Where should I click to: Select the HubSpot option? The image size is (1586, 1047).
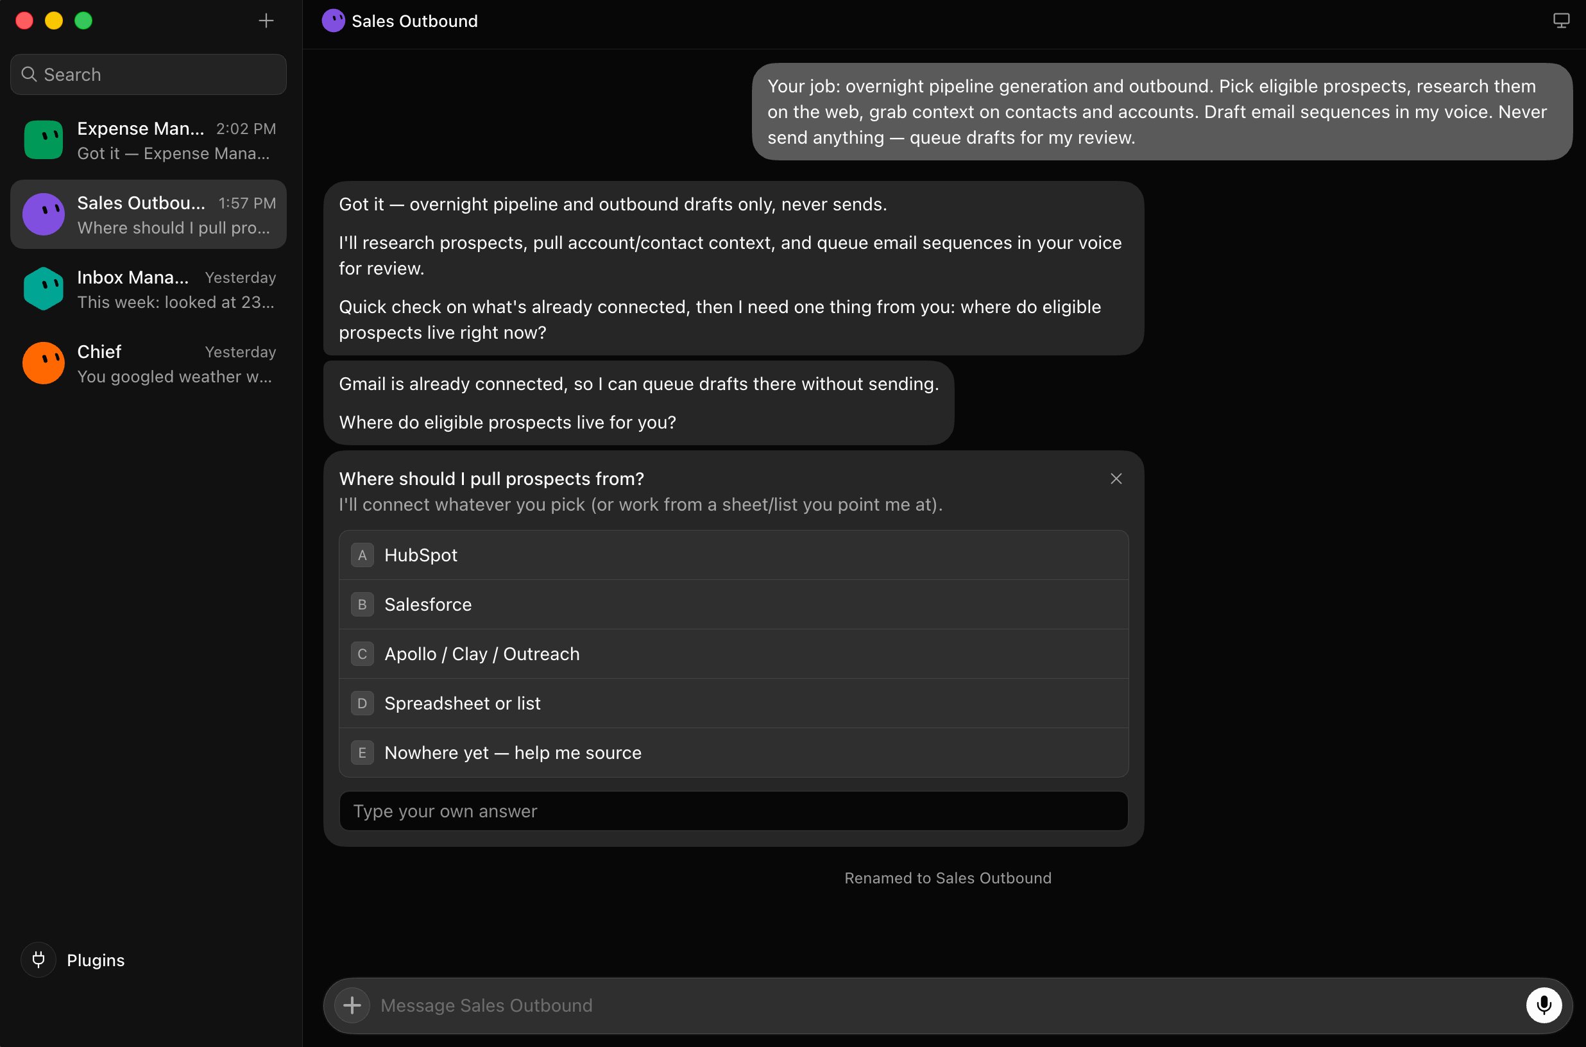[733, 555]
